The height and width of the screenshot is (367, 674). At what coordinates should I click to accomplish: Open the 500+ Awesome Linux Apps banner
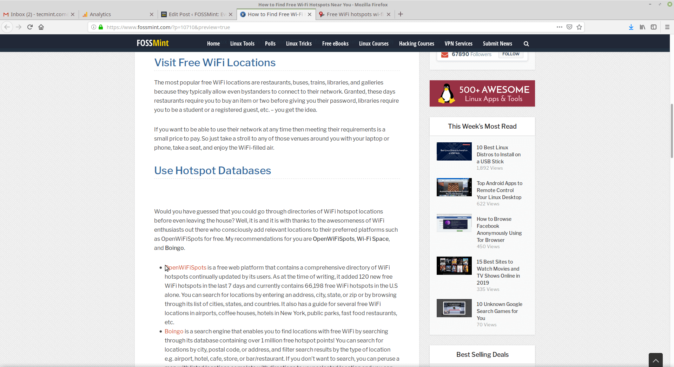tap(482, 93)
